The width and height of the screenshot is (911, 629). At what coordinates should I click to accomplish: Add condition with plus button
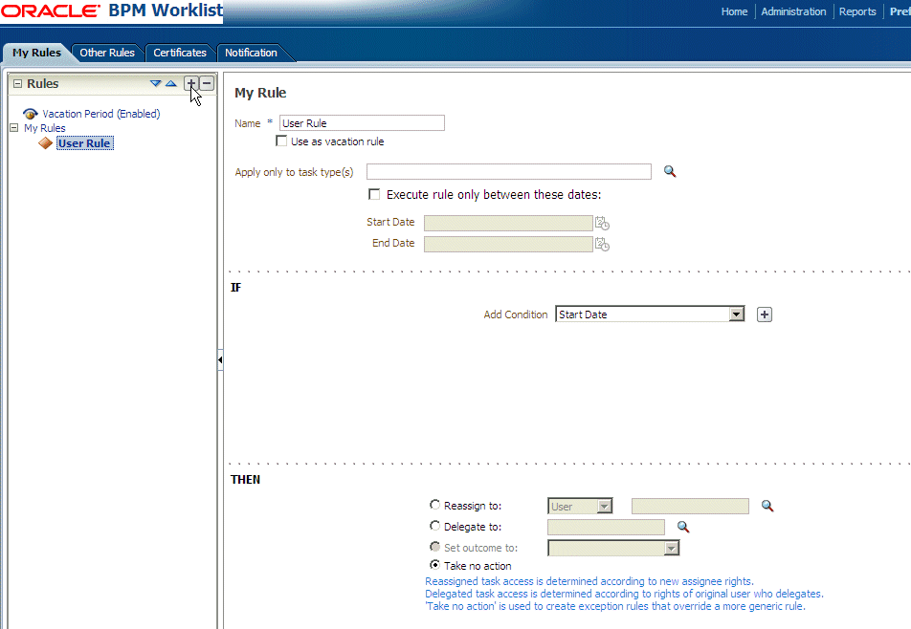pos(765,314)
